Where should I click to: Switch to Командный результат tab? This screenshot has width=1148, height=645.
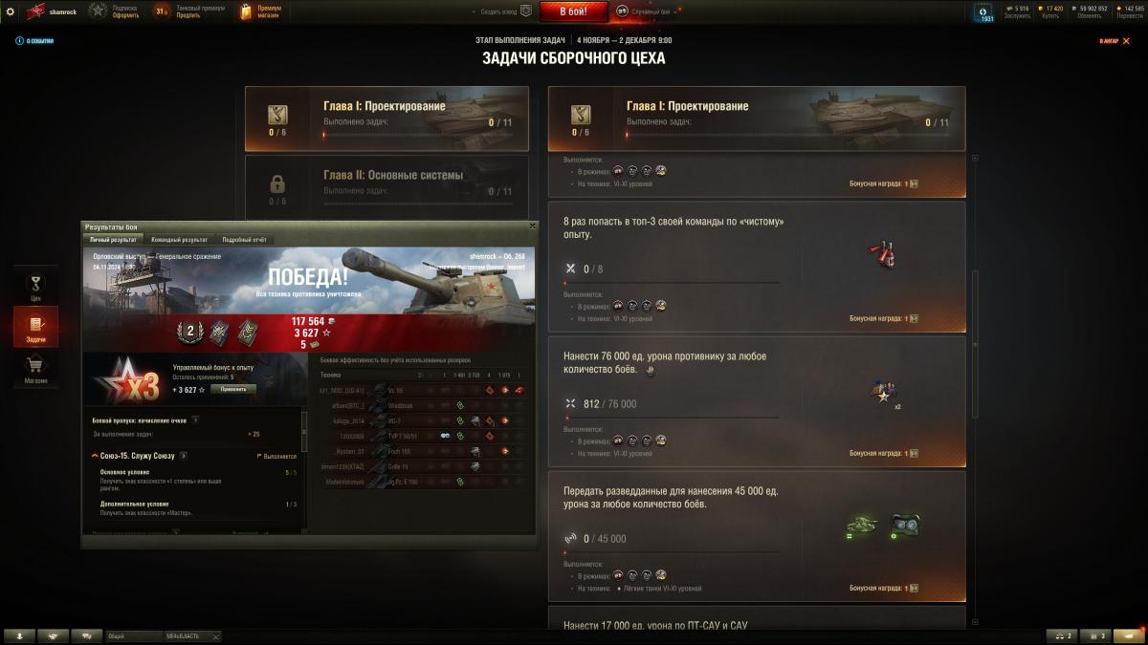tap(180, 239)
